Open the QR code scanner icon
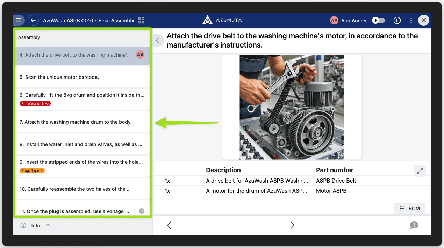 tap(141, 20)
